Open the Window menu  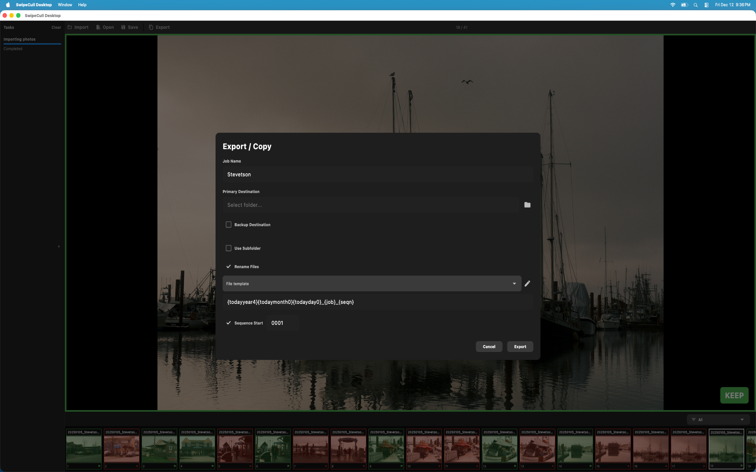click(x=65, y=5)
